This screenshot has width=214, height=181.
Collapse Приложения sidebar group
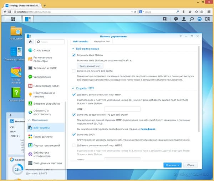(29, 120)
